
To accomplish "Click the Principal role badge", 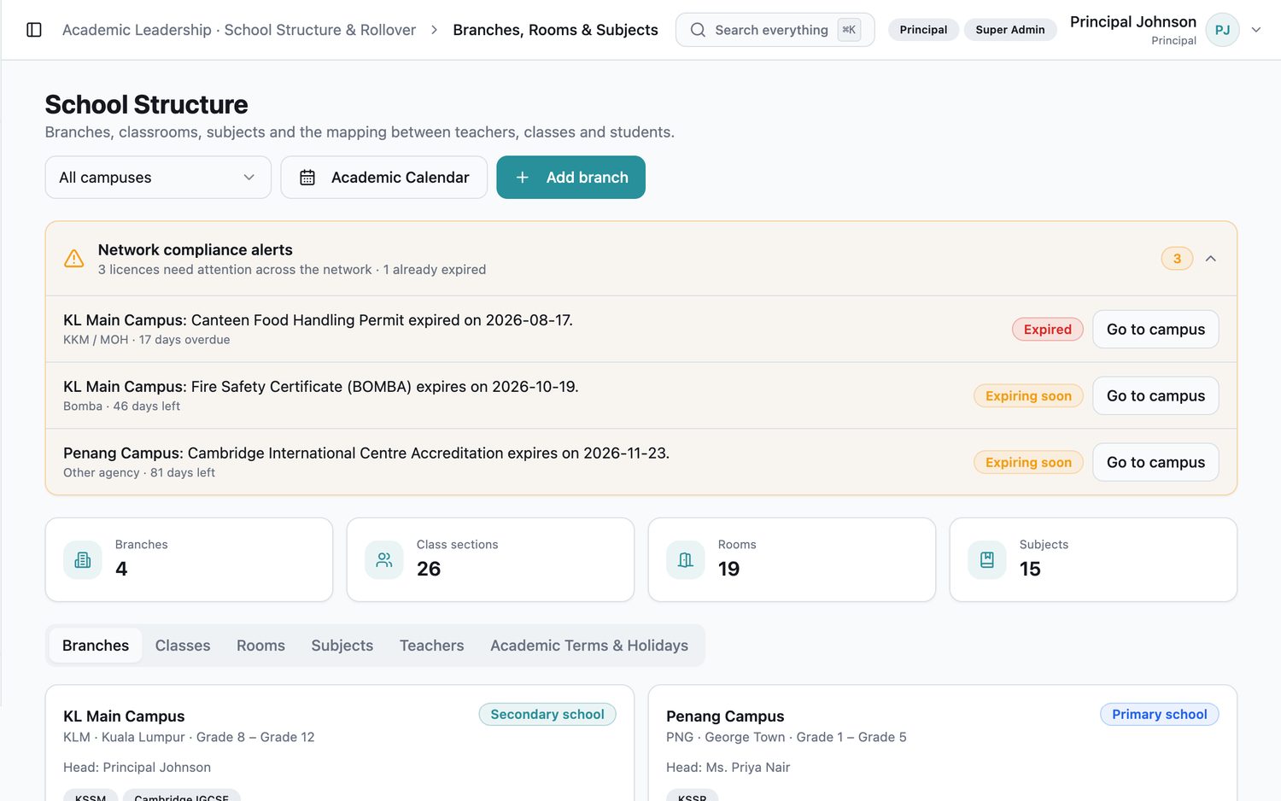I will 923,30.
